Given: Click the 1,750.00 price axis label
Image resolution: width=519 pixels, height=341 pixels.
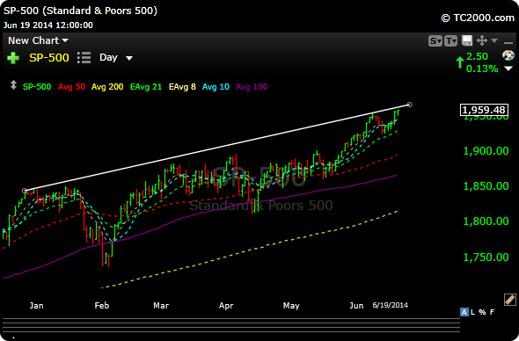Looking at the screenshot, I should (x=486, y=258).
